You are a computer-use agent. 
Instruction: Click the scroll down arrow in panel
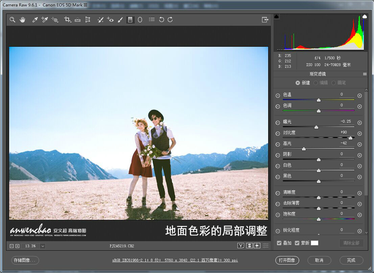(x=366, y=232)
